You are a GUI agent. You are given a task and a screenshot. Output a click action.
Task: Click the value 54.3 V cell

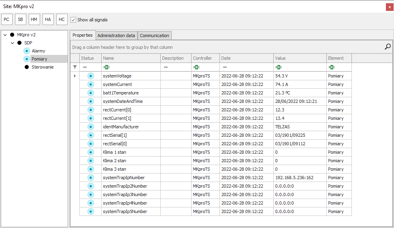300,76
